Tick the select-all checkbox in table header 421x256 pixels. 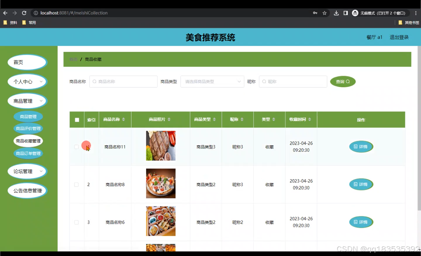[77, 120]
